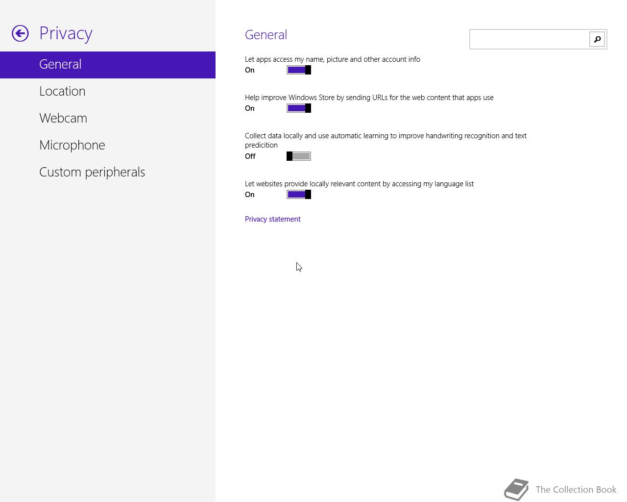Open the Privacy statement link
627x502 pixels.
[273, 219]
